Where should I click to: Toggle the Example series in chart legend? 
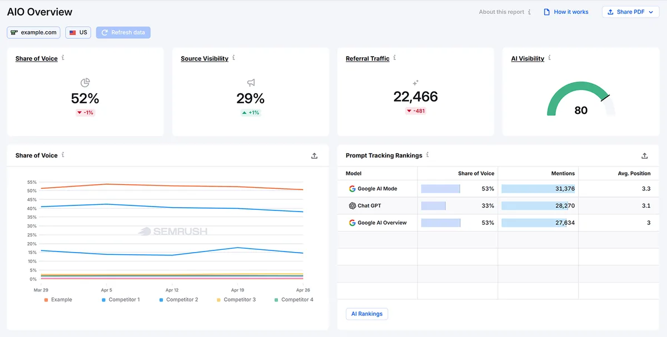click(x=58, y=300)
